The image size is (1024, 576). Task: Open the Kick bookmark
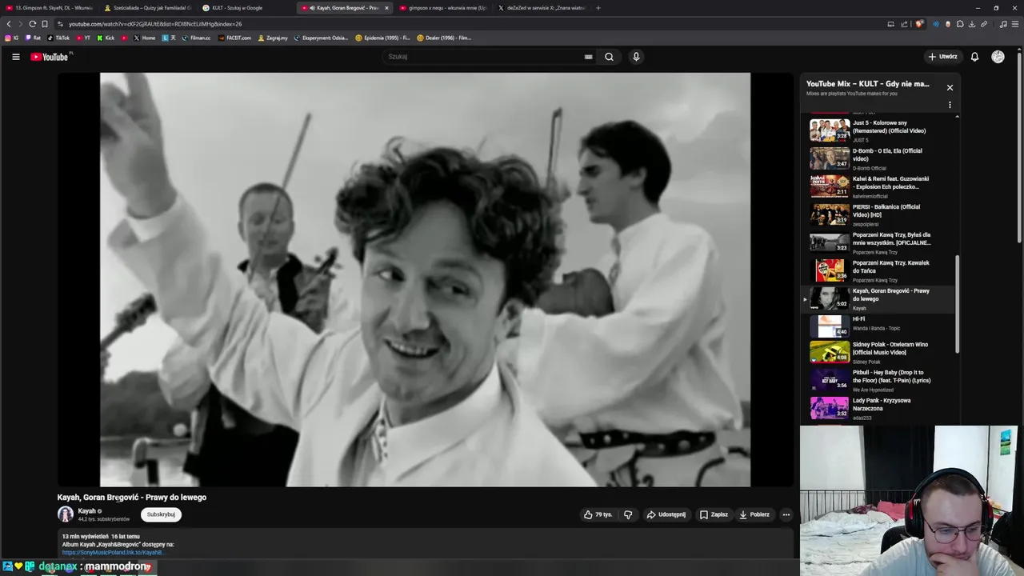click(x=106, y=38)
